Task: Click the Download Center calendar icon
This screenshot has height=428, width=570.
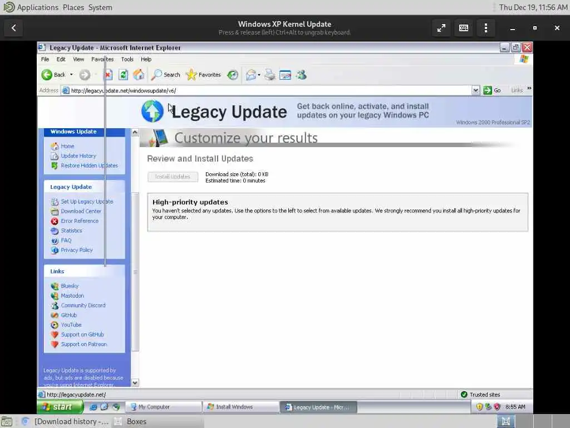Action: pyautogui.click(x=55, y=211)
